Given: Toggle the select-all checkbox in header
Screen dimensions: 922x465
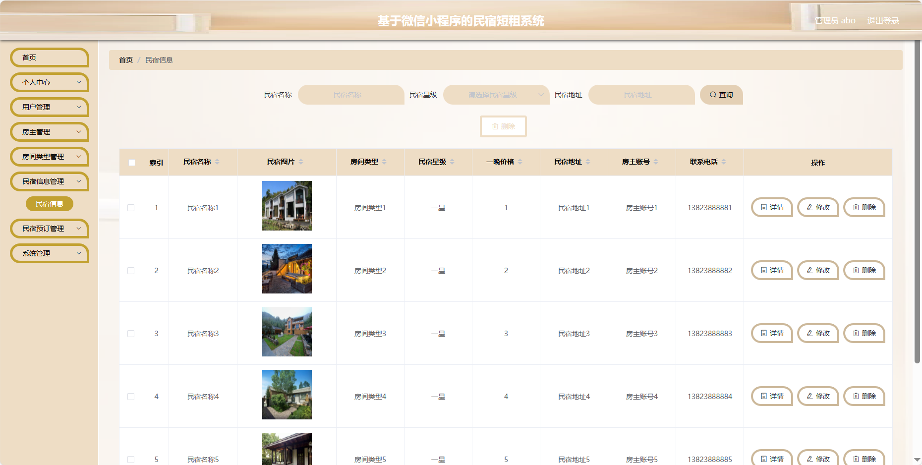Looking at the screenshot, I should tap(132, 163).
